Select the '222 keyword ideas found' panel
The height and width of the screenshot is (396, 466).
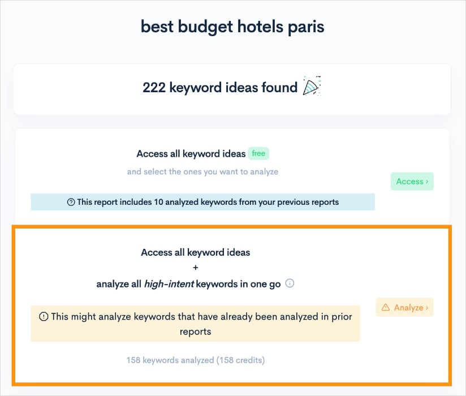pos(233,88)
